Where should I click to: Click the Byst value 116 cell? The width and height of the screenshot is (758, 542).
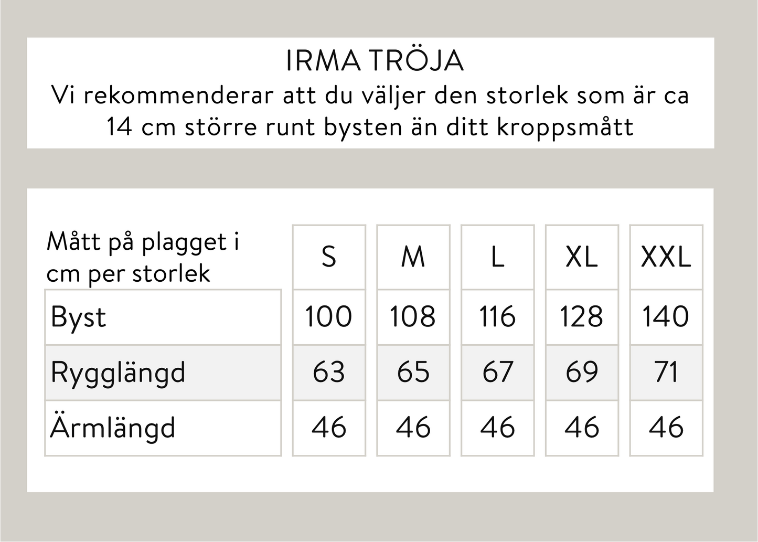point(497,317)
